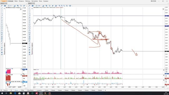Close the Brent workspace tab
This screenshot has height=95, width=169.
(19, 90)
